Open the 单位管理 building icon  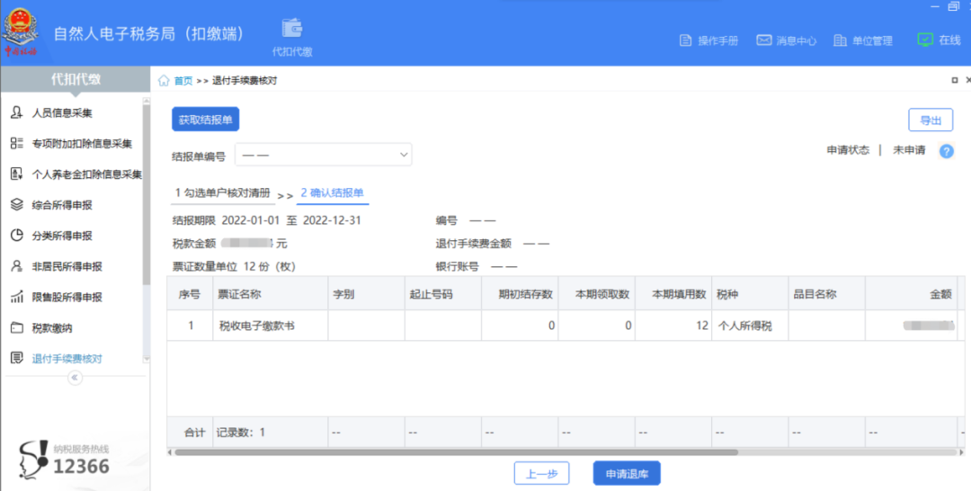tap(840, 40)
